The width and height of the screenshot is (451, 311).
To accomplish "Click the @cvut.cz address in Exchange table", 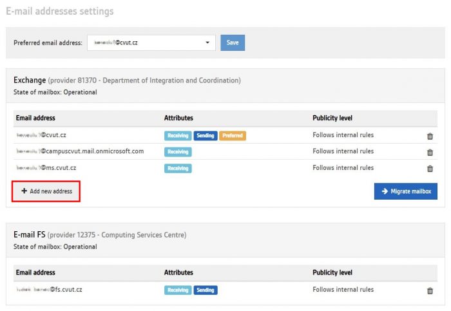I will click(x=41, y=135).
